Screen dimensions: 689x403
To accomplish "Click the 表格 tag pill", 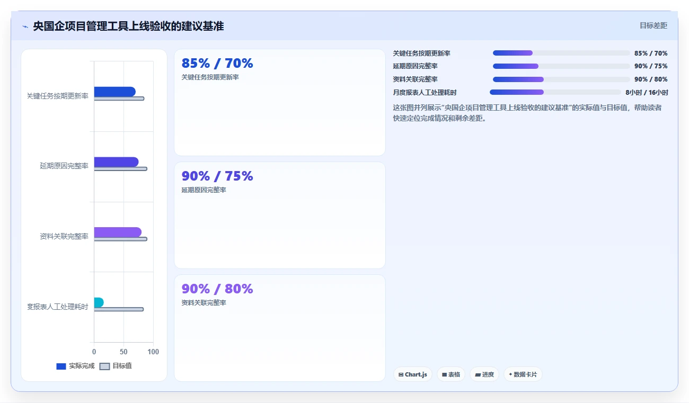I will pos(451,374).
